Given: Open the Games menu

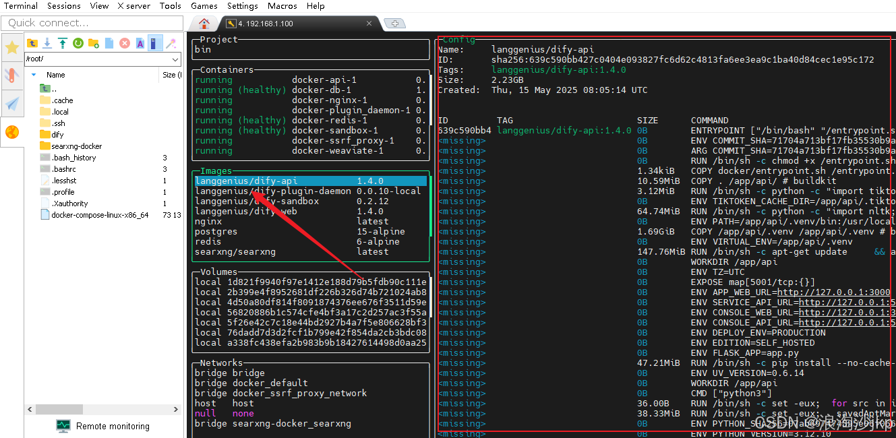Looking at the screenshot, I should coord(204,5).
